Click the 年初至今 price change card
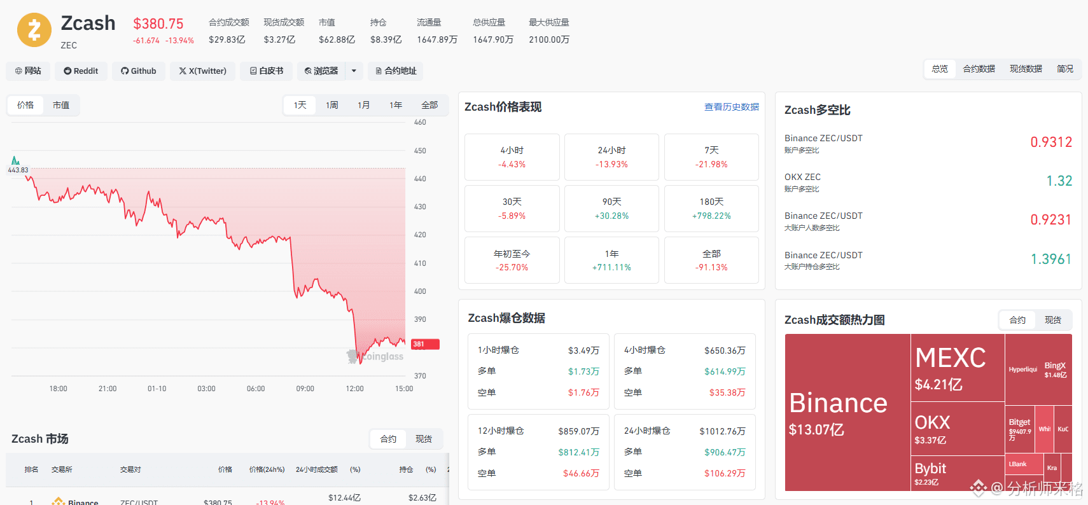Screen dimensions: 1088x505 coord(512,260)
